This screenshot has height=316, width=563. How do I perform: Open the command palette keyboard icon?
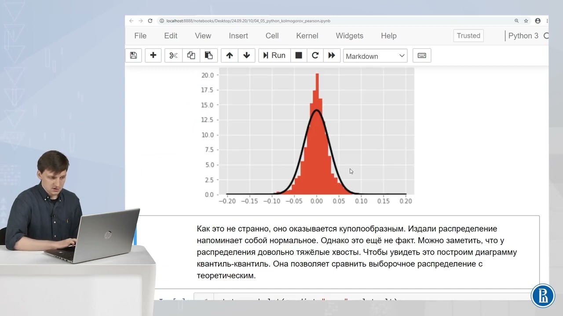click(422, 55)
